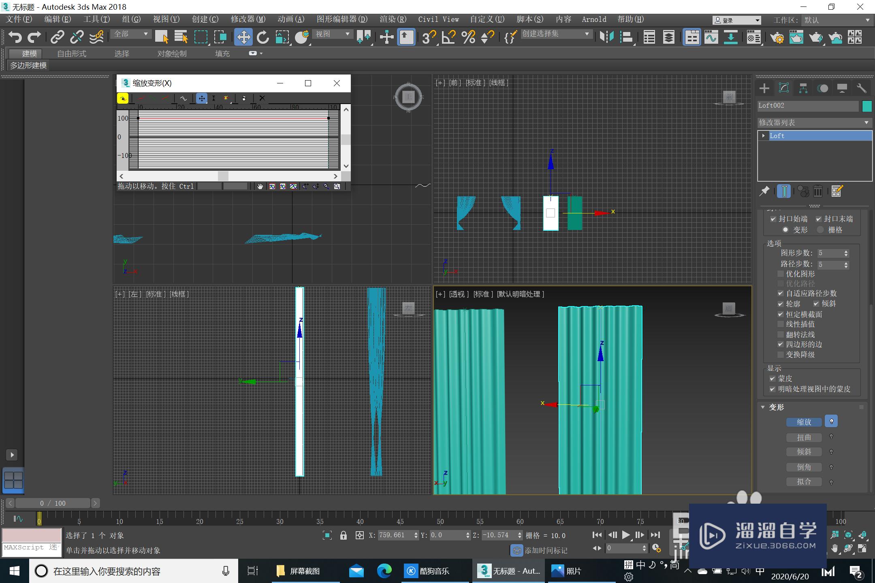The width and height of the screenshot is (875, 583).
Task: Toggle the 封口始端 checkbox
Action: [773, 219]
